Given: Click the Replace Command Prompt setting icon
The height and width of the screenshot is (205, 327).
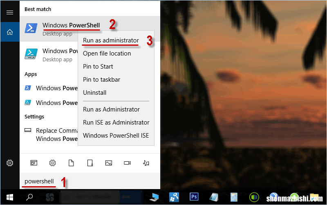Looking at the screenshot, I should tap(28, 130).
